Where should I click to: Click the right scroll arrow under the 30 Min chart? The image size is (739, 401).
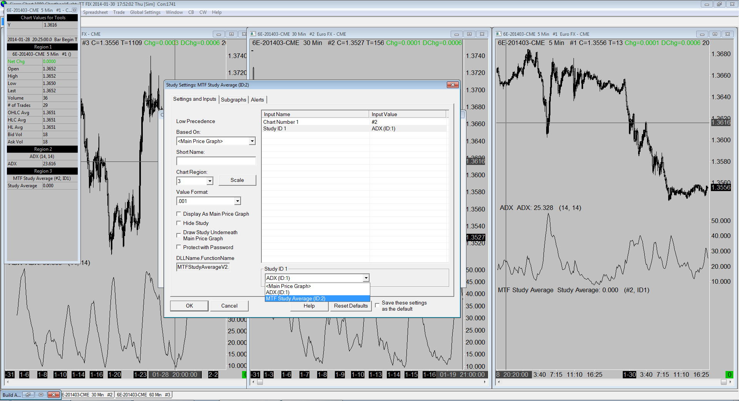[x=485, y=382]
